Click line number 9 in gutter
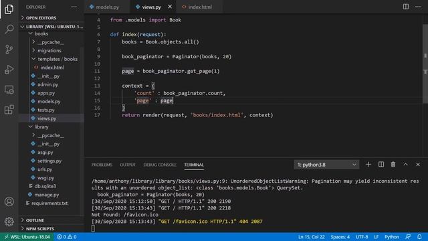Viewport: 428px width, 241px height. [x=98, y=56]
